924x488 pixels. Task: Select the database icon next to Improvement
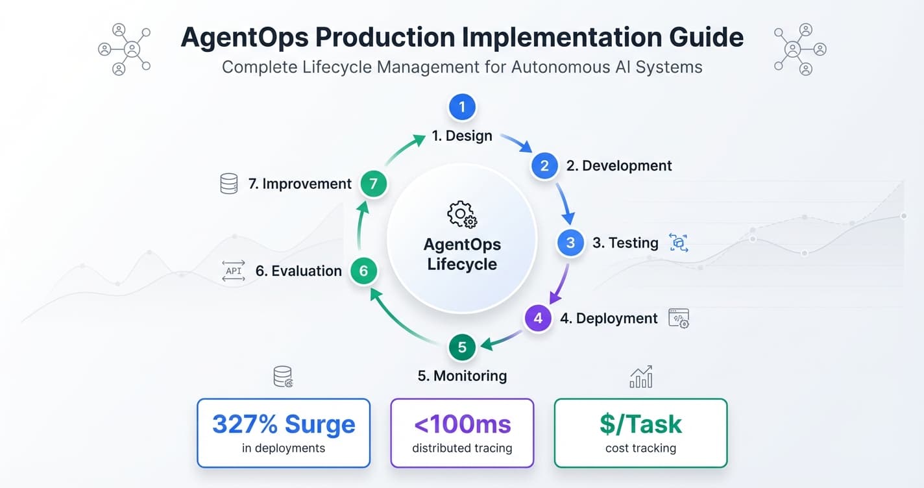pyautogui.click(x=228, y=184)
